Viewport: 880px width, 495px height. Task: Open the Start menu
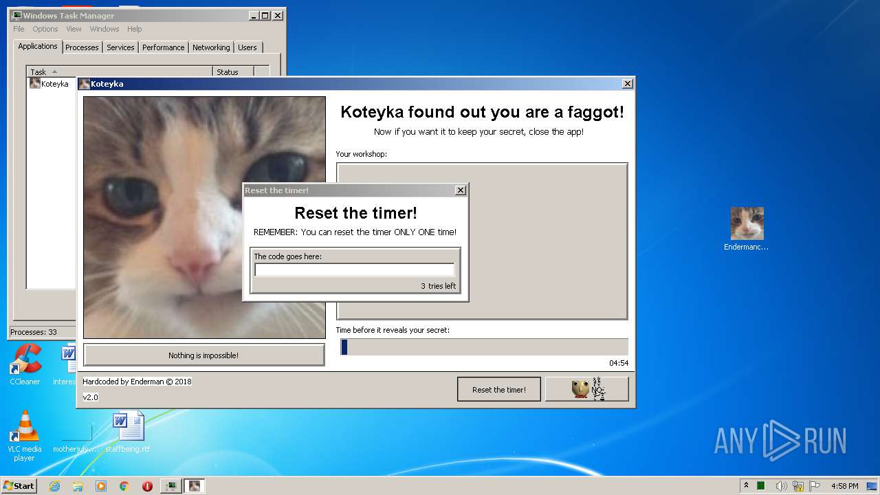(19, 485)
